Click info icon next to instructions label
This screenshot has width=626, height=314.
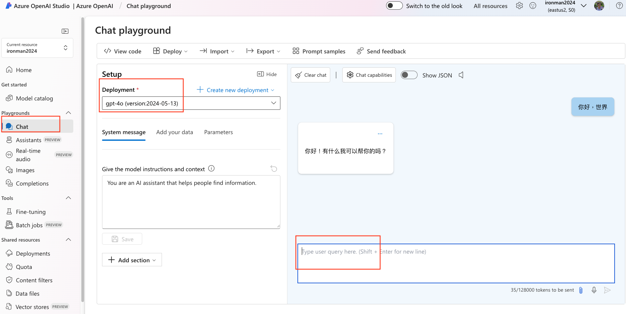(211, 169)
